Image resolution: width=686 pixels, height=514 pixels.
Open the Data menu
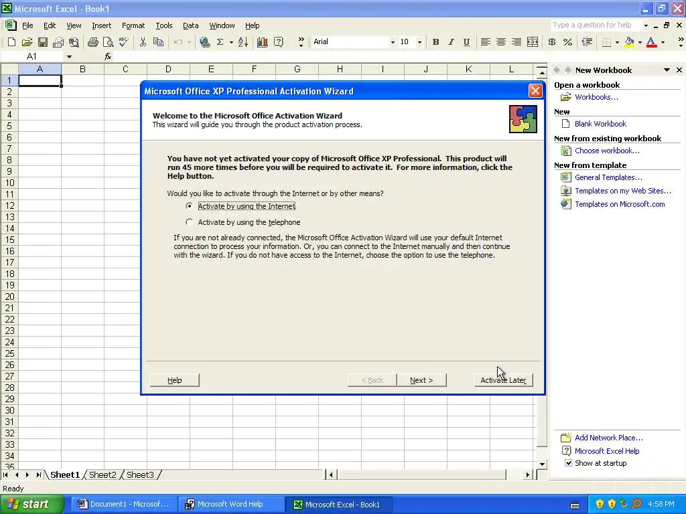coord(190,25)
